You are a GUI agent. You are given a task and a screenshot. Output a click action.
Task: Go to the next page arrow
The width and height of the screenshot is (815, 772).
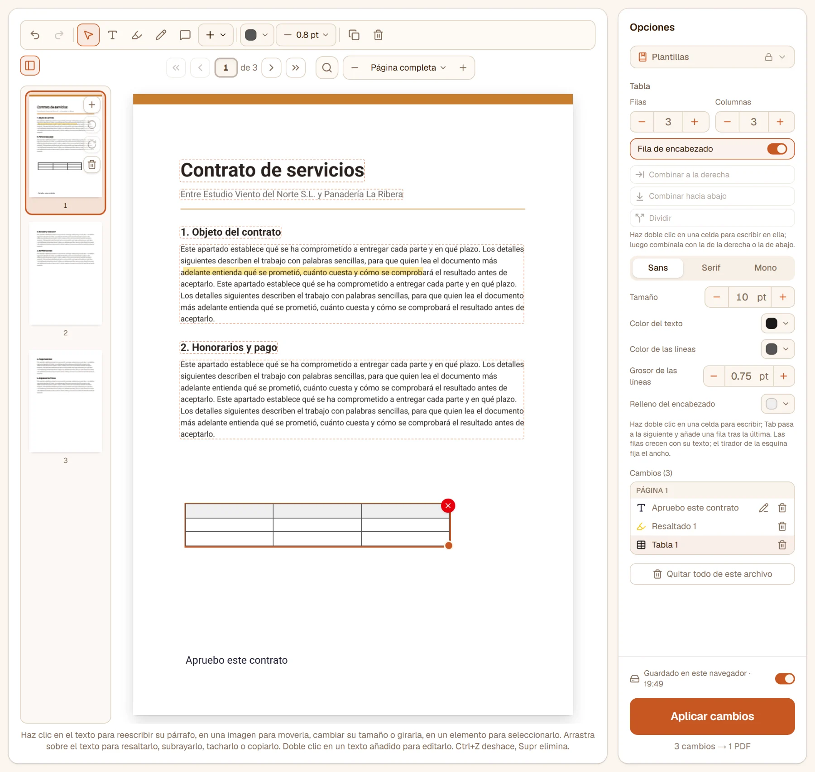pos(271,67)
